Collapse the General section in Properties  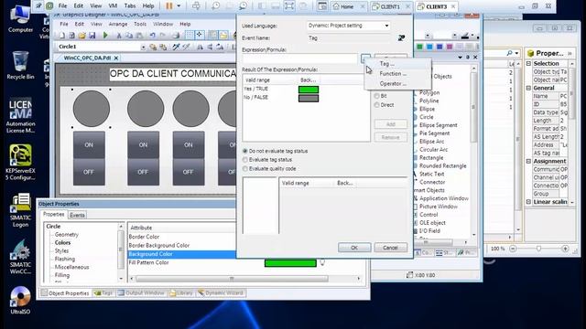click(528, 88)
